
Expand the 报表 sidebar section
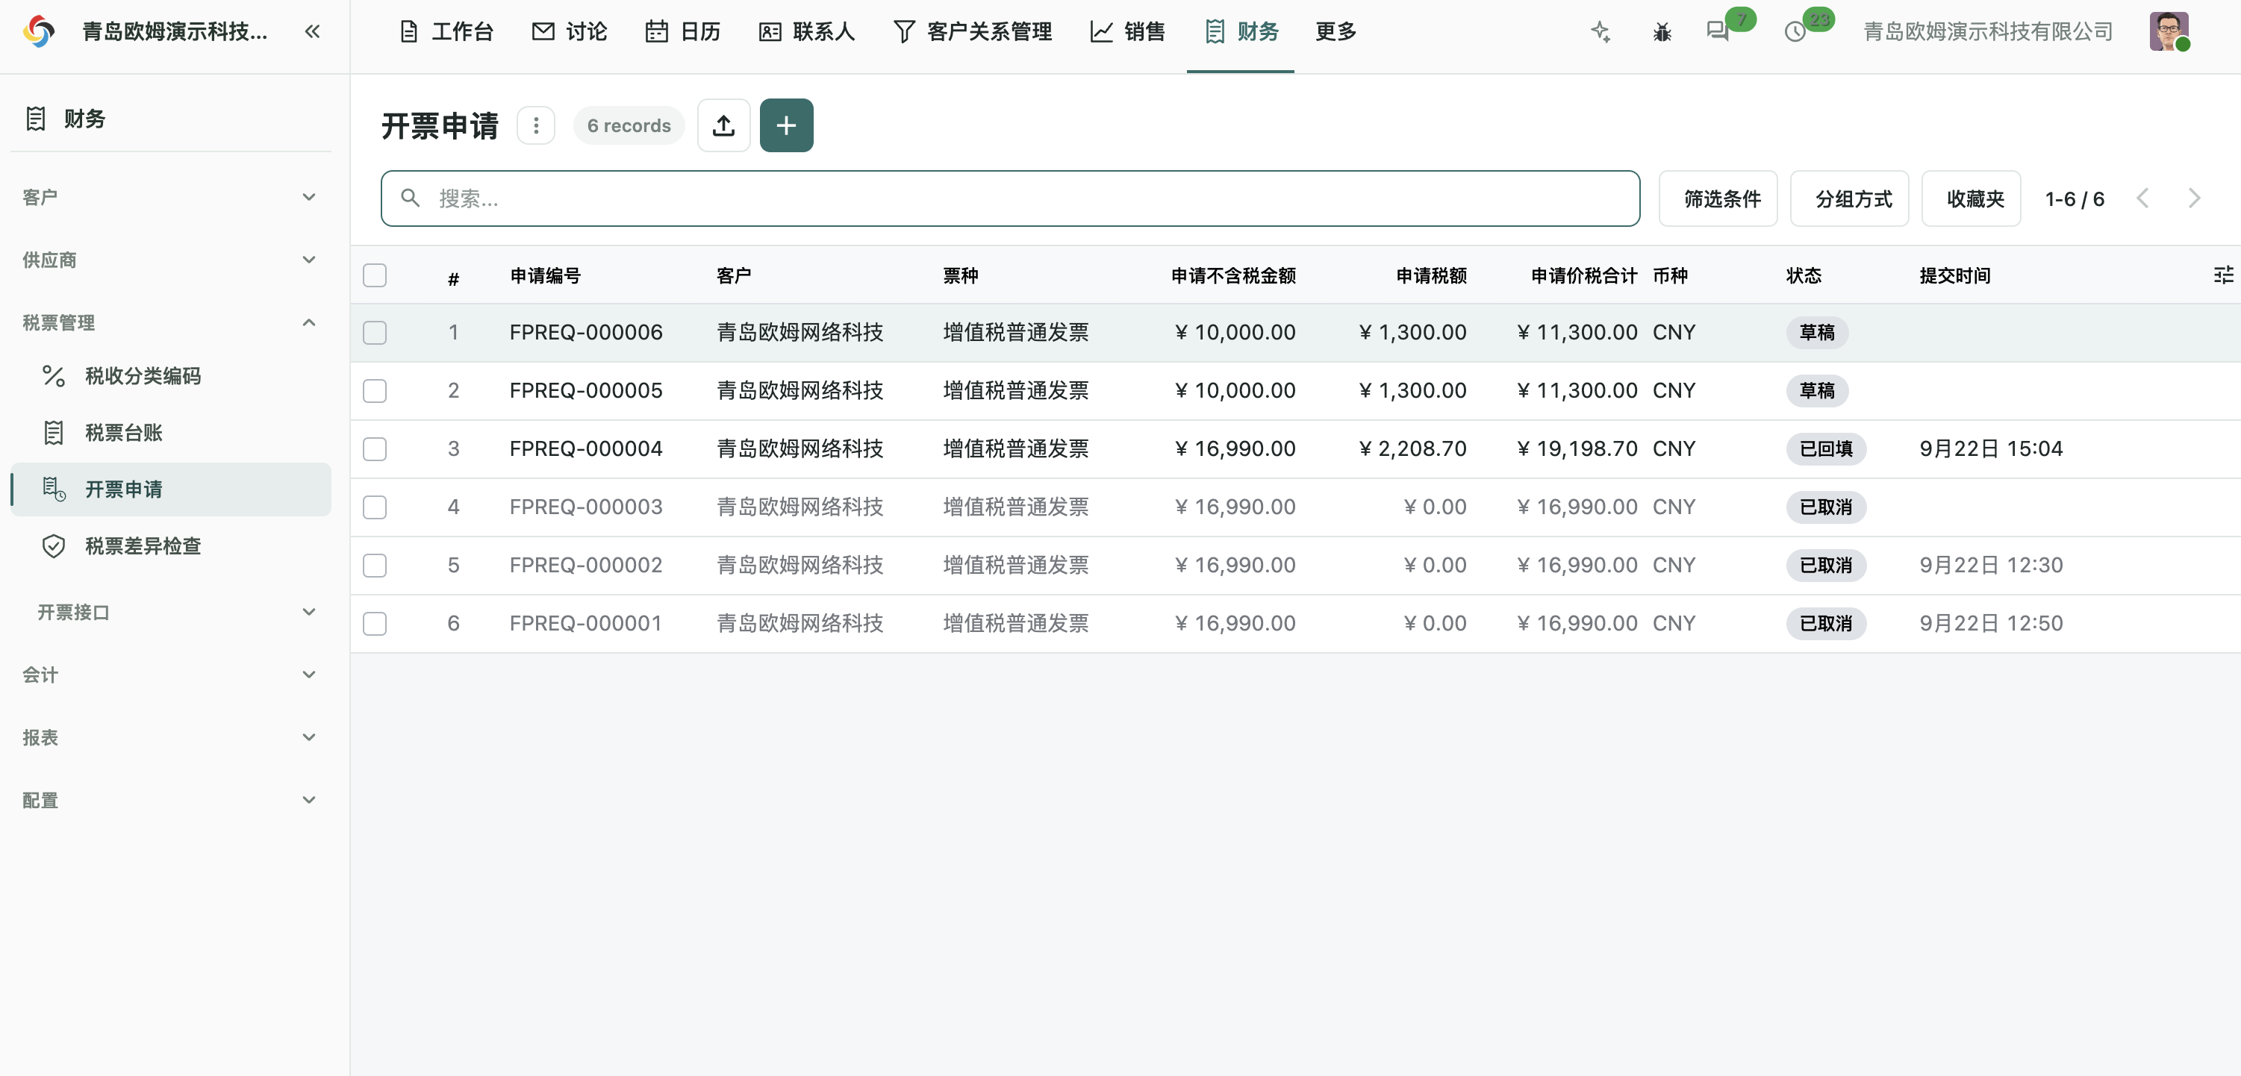click(172, 738)
